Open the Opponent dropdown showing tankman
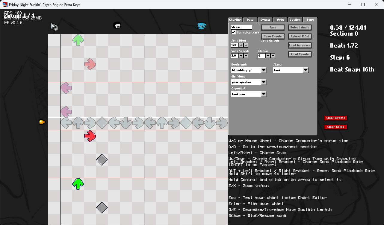This screenshot has width=384, height=225. [x=264, y=94]
